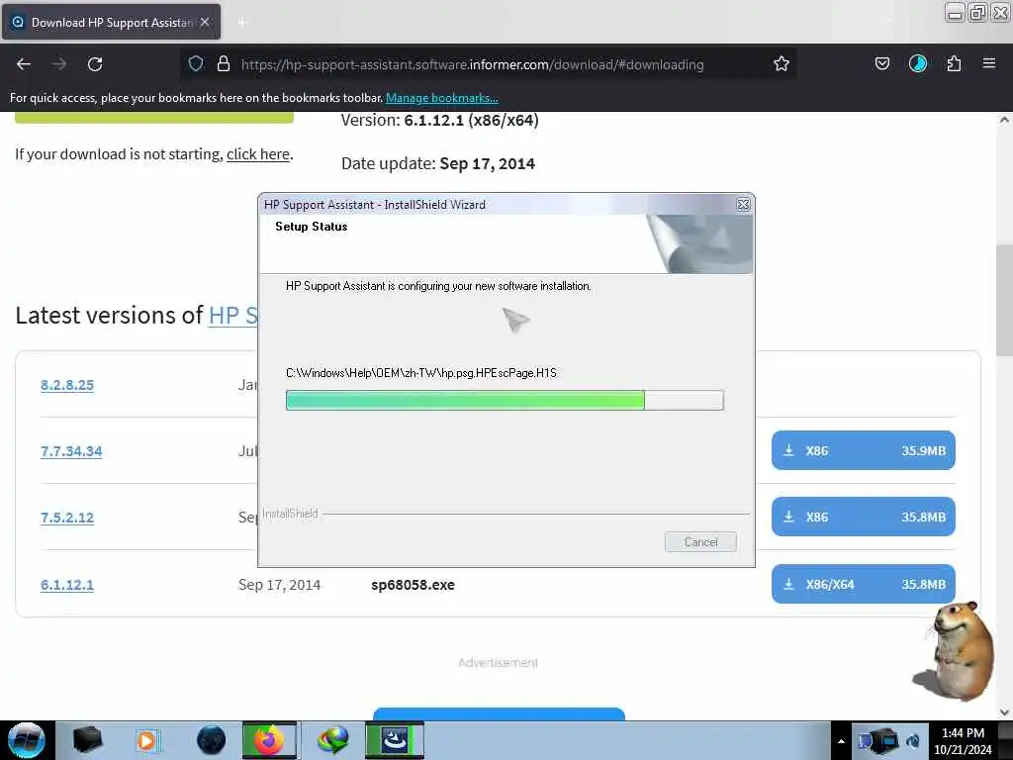Go back using the browser back arrow
This screenshot has width=1013, height=760.
[24, 64]
